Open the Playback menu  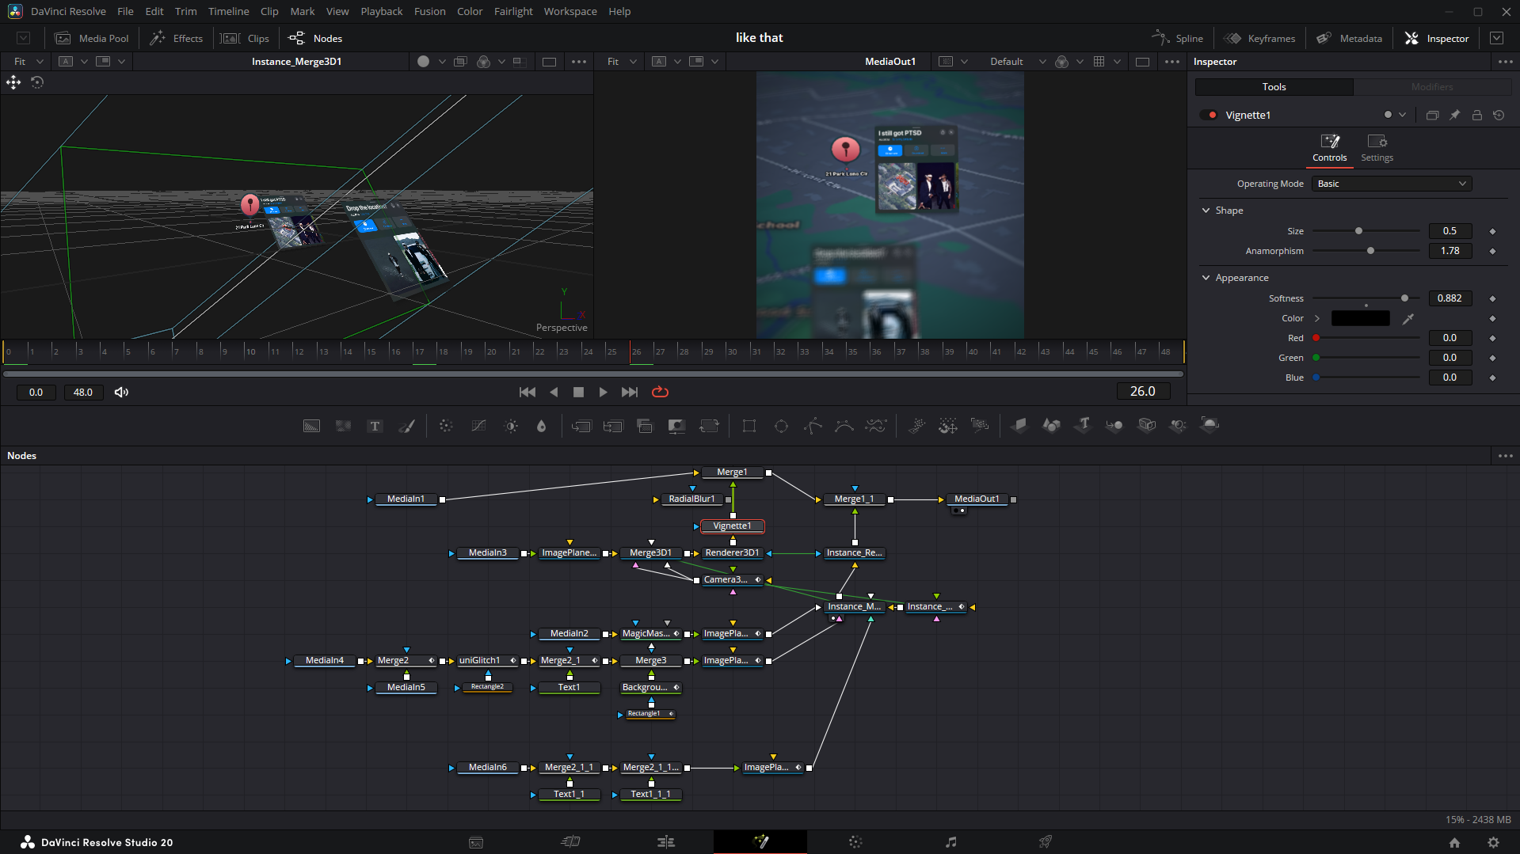[382, 11]
